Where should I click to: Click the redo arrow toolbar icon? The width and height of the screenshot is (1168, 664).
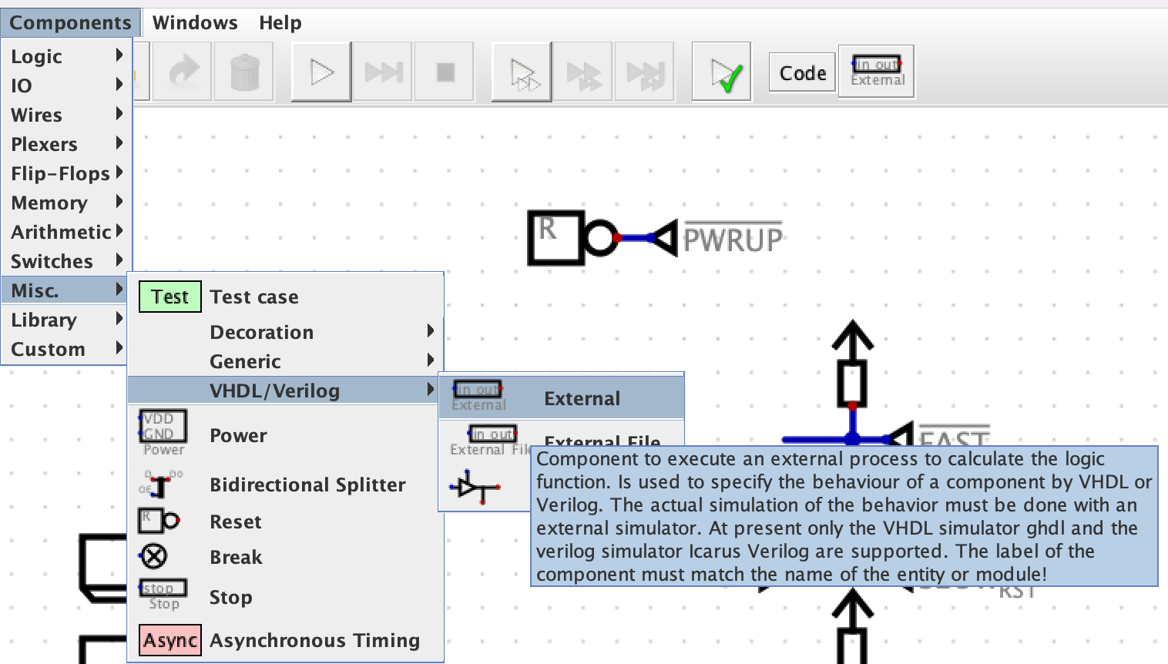183,72
